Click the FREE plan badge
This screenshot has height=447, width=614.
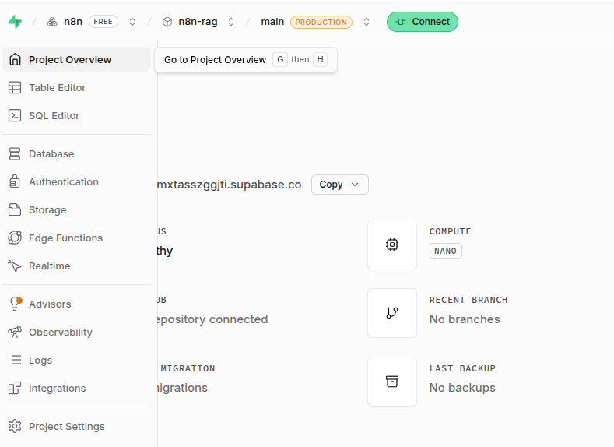104,22
